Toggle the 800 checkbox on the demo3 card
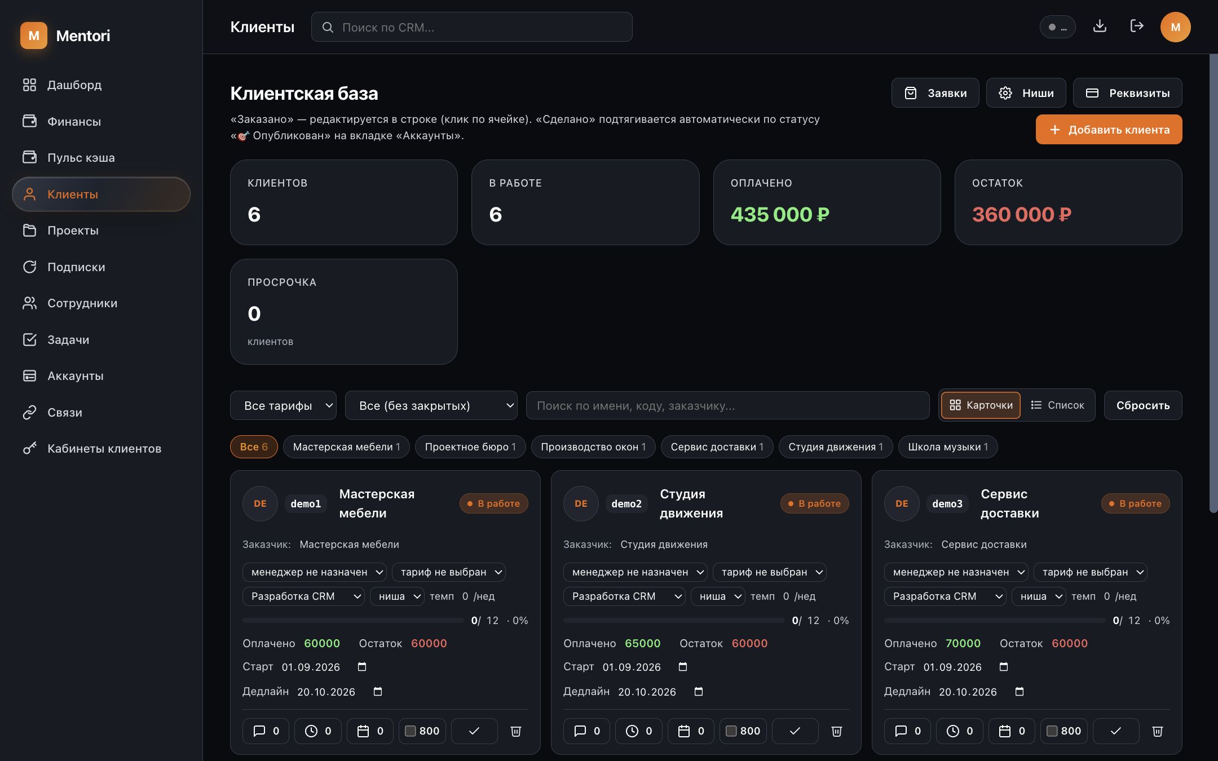Image resolution: width=1218 pixels, height=761 pixels. [x=1052, y=731]
